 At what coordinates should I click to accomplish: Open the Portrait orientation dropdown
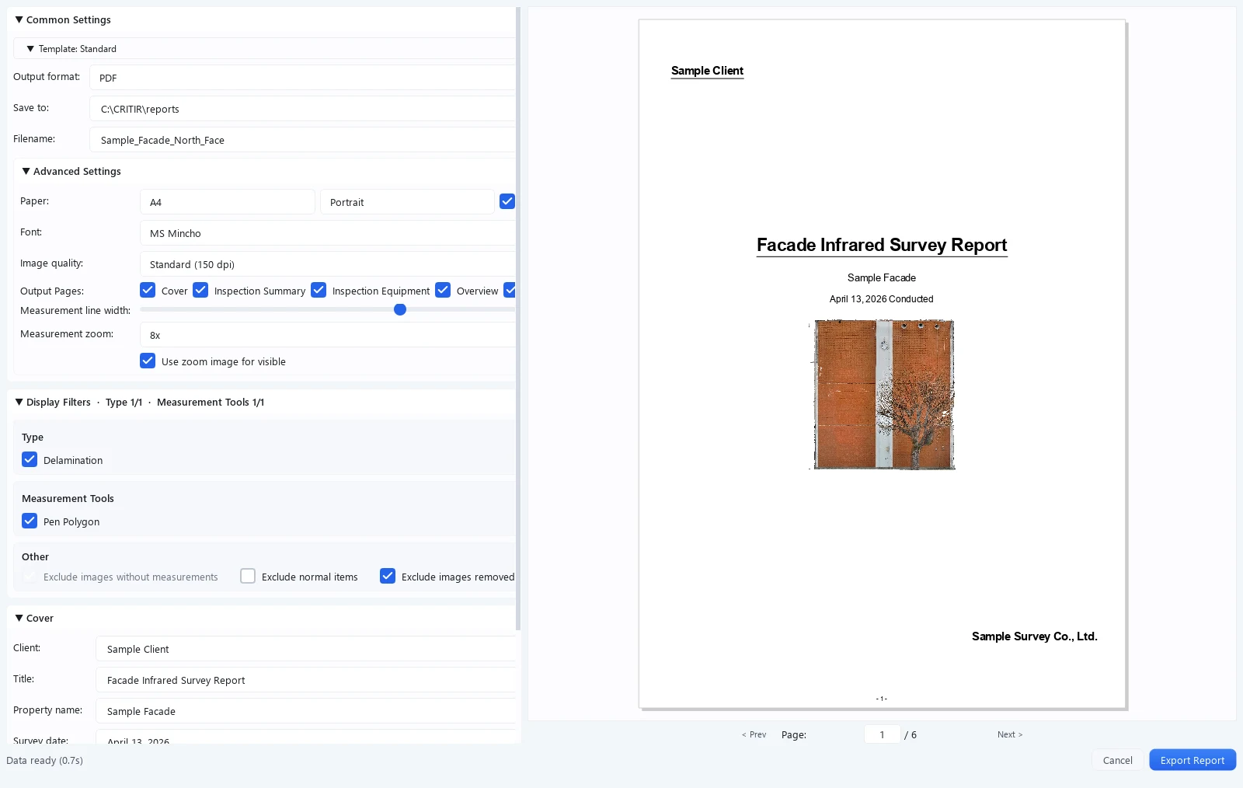click(x=407, y=202)
